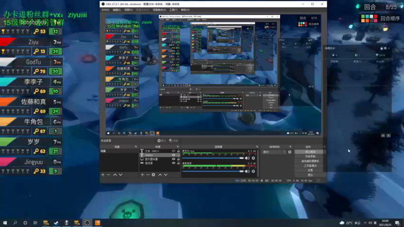
Task: Toggle lock on 显示器采集 source
Action: click(178, 159)
